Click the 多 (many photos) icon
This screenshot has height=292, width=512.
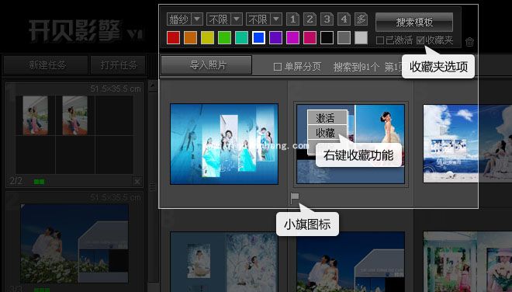(x=361, y=19)
